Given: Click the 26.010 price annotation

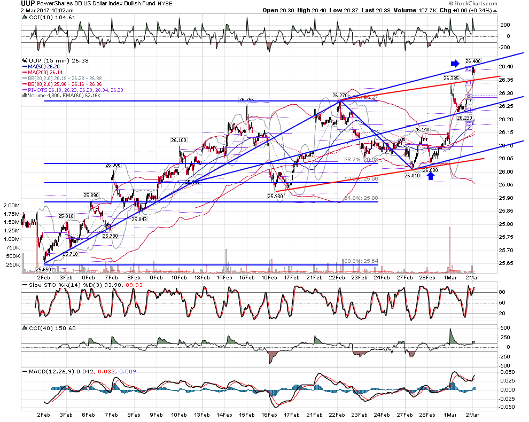Looking at the screenshot, I should [413, 175].
